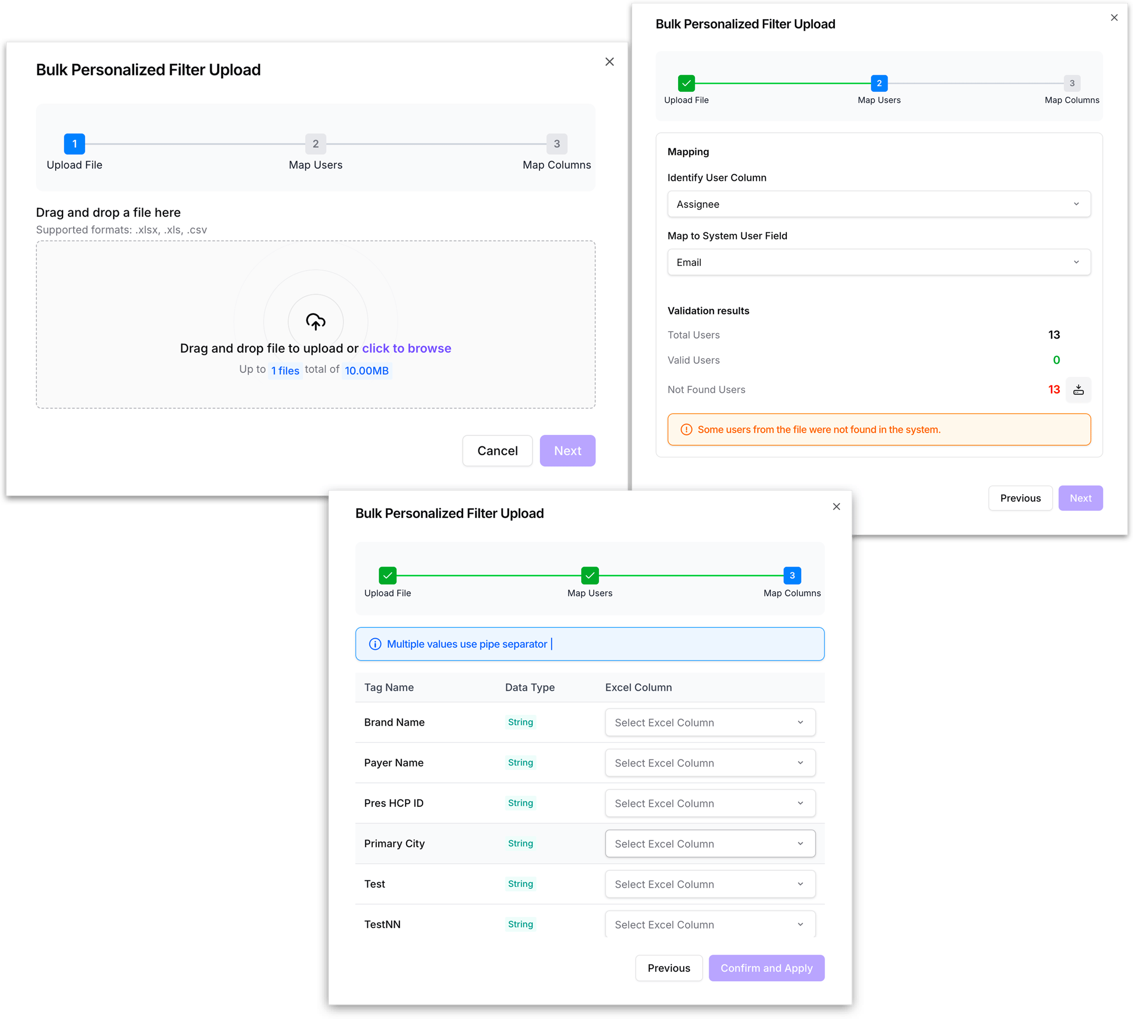Click String data type badge for Test row
Screen dimensions: 1133x1021
(520, 884)
